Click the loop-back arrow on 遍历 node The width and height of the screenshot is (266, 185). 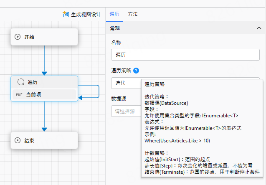click(99, 91)
